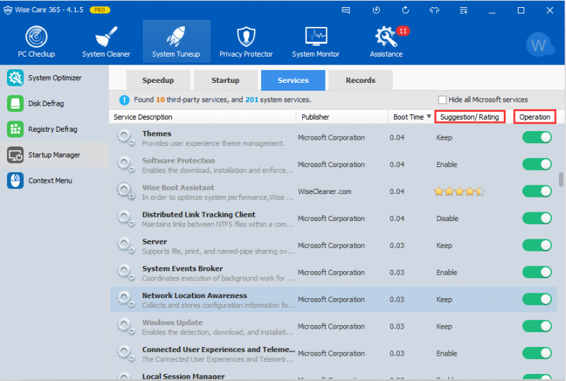Screen dimensions: 566x381
Task: Toggle off Connected User Experiences switch
Action: tap(537, 353)
